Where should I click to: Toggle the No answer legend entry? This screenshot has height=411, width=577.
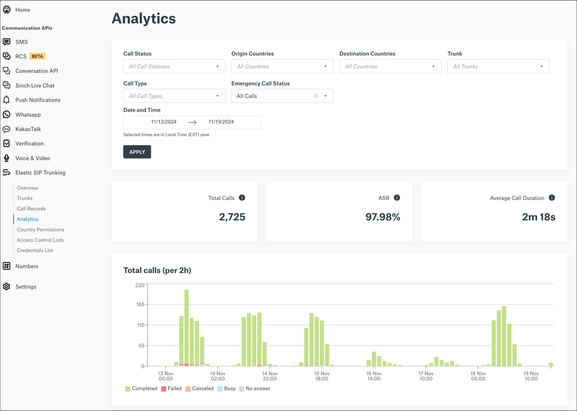click(254, 388)
